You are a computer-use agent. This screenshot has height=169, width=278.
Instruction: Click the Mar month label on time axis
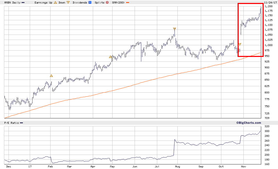tap(69, 167)
